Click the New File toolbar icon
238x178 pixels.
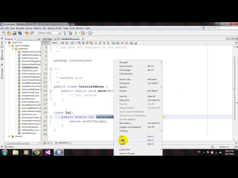4,33
